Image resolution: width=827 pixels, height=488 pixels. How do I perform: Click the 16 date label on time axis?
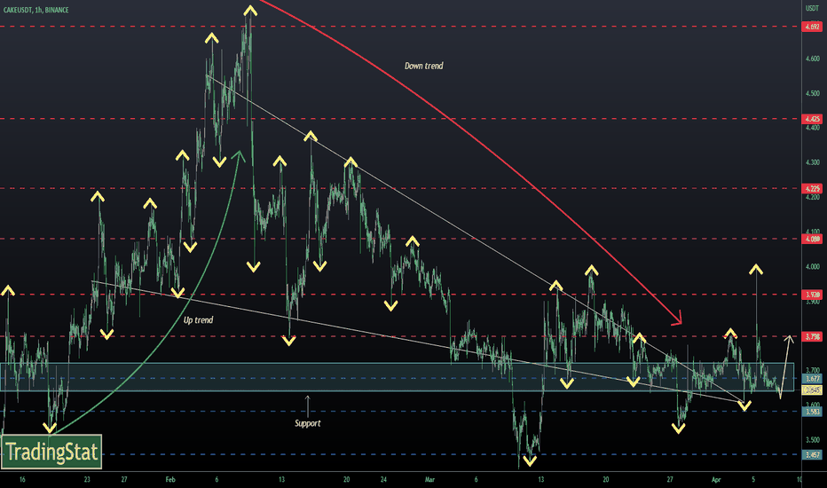coord(22,479)
